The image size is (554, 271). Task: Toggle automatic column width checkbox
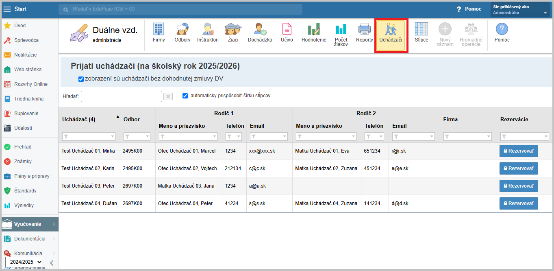click(185, 96)
